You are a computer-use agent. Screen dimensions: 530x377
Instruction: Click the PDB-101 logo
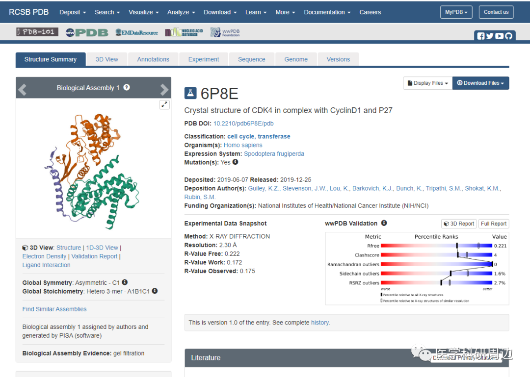pos(37,32)
